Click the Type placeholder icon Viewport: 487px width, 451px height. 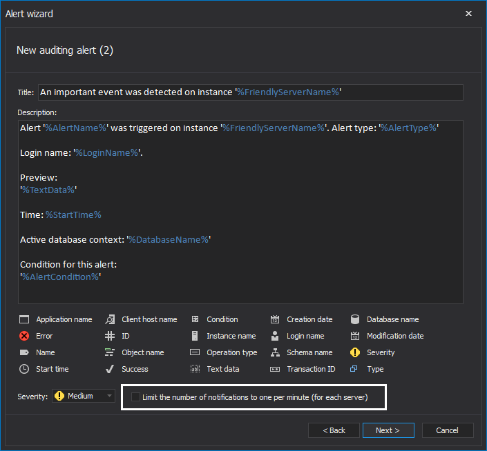coord(354,369)
